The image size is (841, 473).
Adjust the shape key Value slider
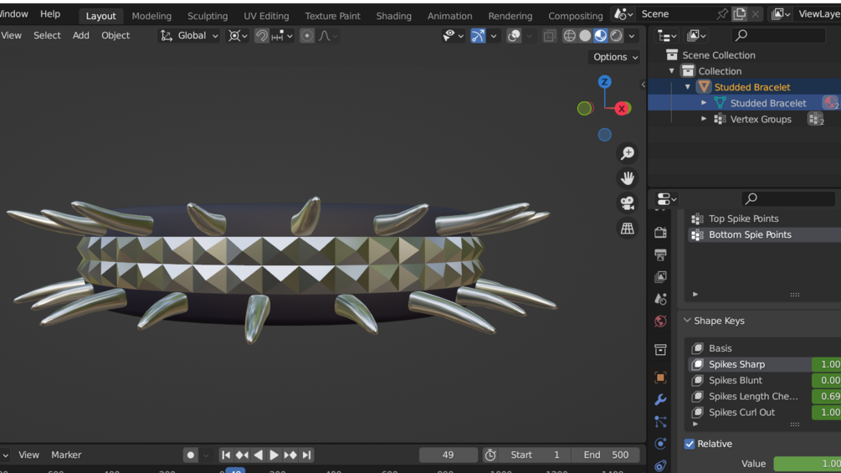(808, 464)
